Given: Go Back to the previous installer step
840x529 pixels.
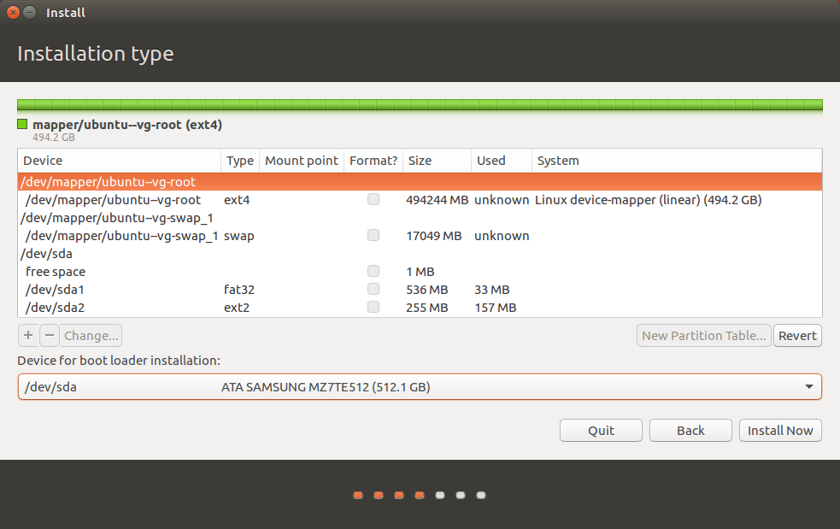Looking at the screenshot, I should point(690,431).
